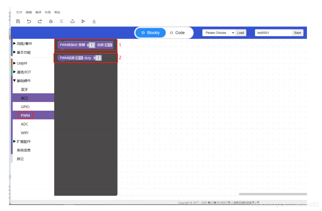Open the 编辑 menu

[x=29, y=12]
